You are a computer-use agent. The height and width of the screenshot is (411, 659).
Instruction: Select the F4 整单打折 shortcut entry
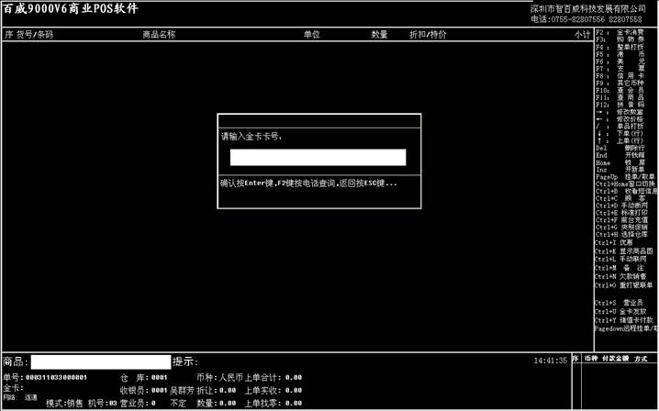coord(620,47)
